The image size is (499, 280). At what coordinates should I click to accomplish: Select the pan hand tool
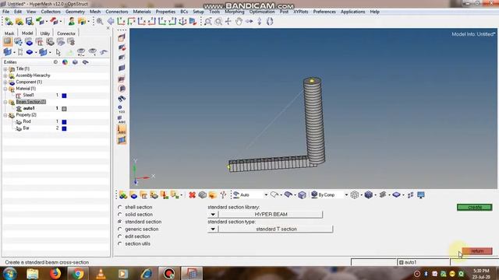pos(239,21)
